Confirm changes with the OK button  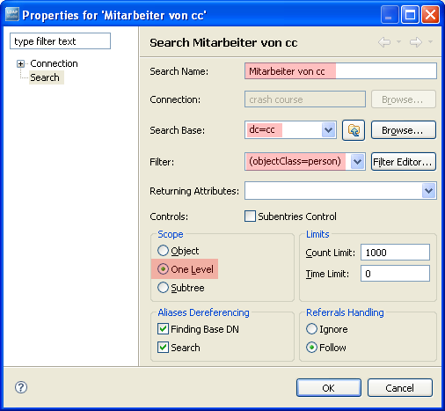click(x=329, y=388)
